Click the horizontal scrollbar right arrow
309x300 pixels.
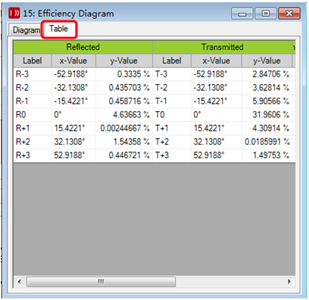pos(289,281)
